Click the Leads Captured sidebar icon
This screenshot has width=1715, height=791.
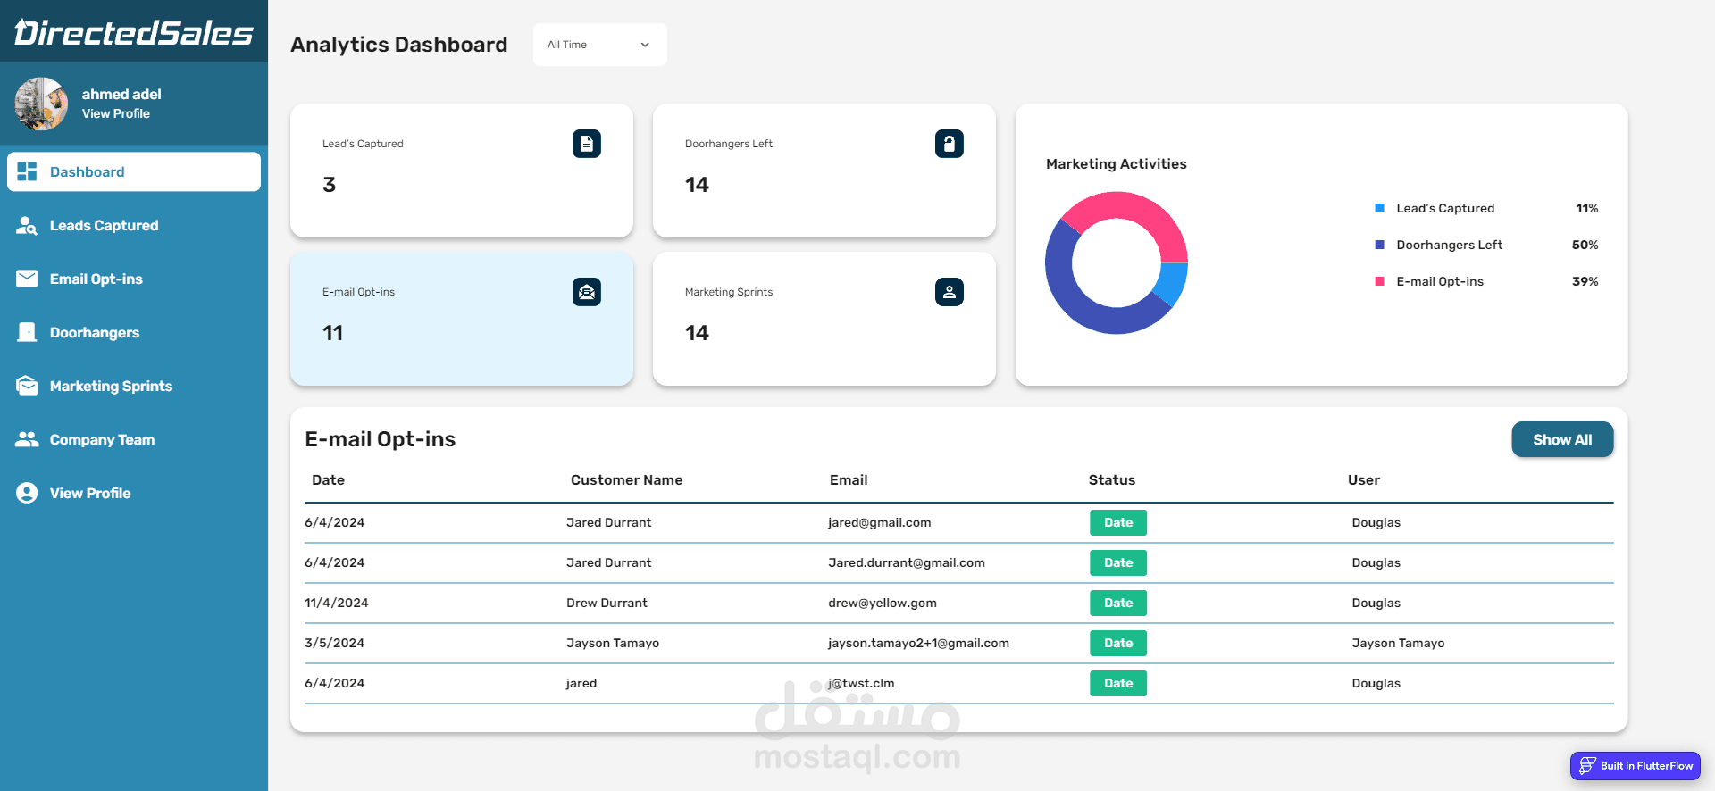click(x=27, y=225)
